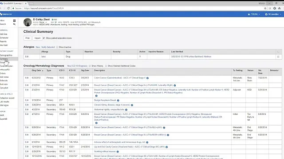This screenshot has width=284, height=159.
Task: Open info icon for Colon Cancer diagnosis
Action: (x=147, y=78)
